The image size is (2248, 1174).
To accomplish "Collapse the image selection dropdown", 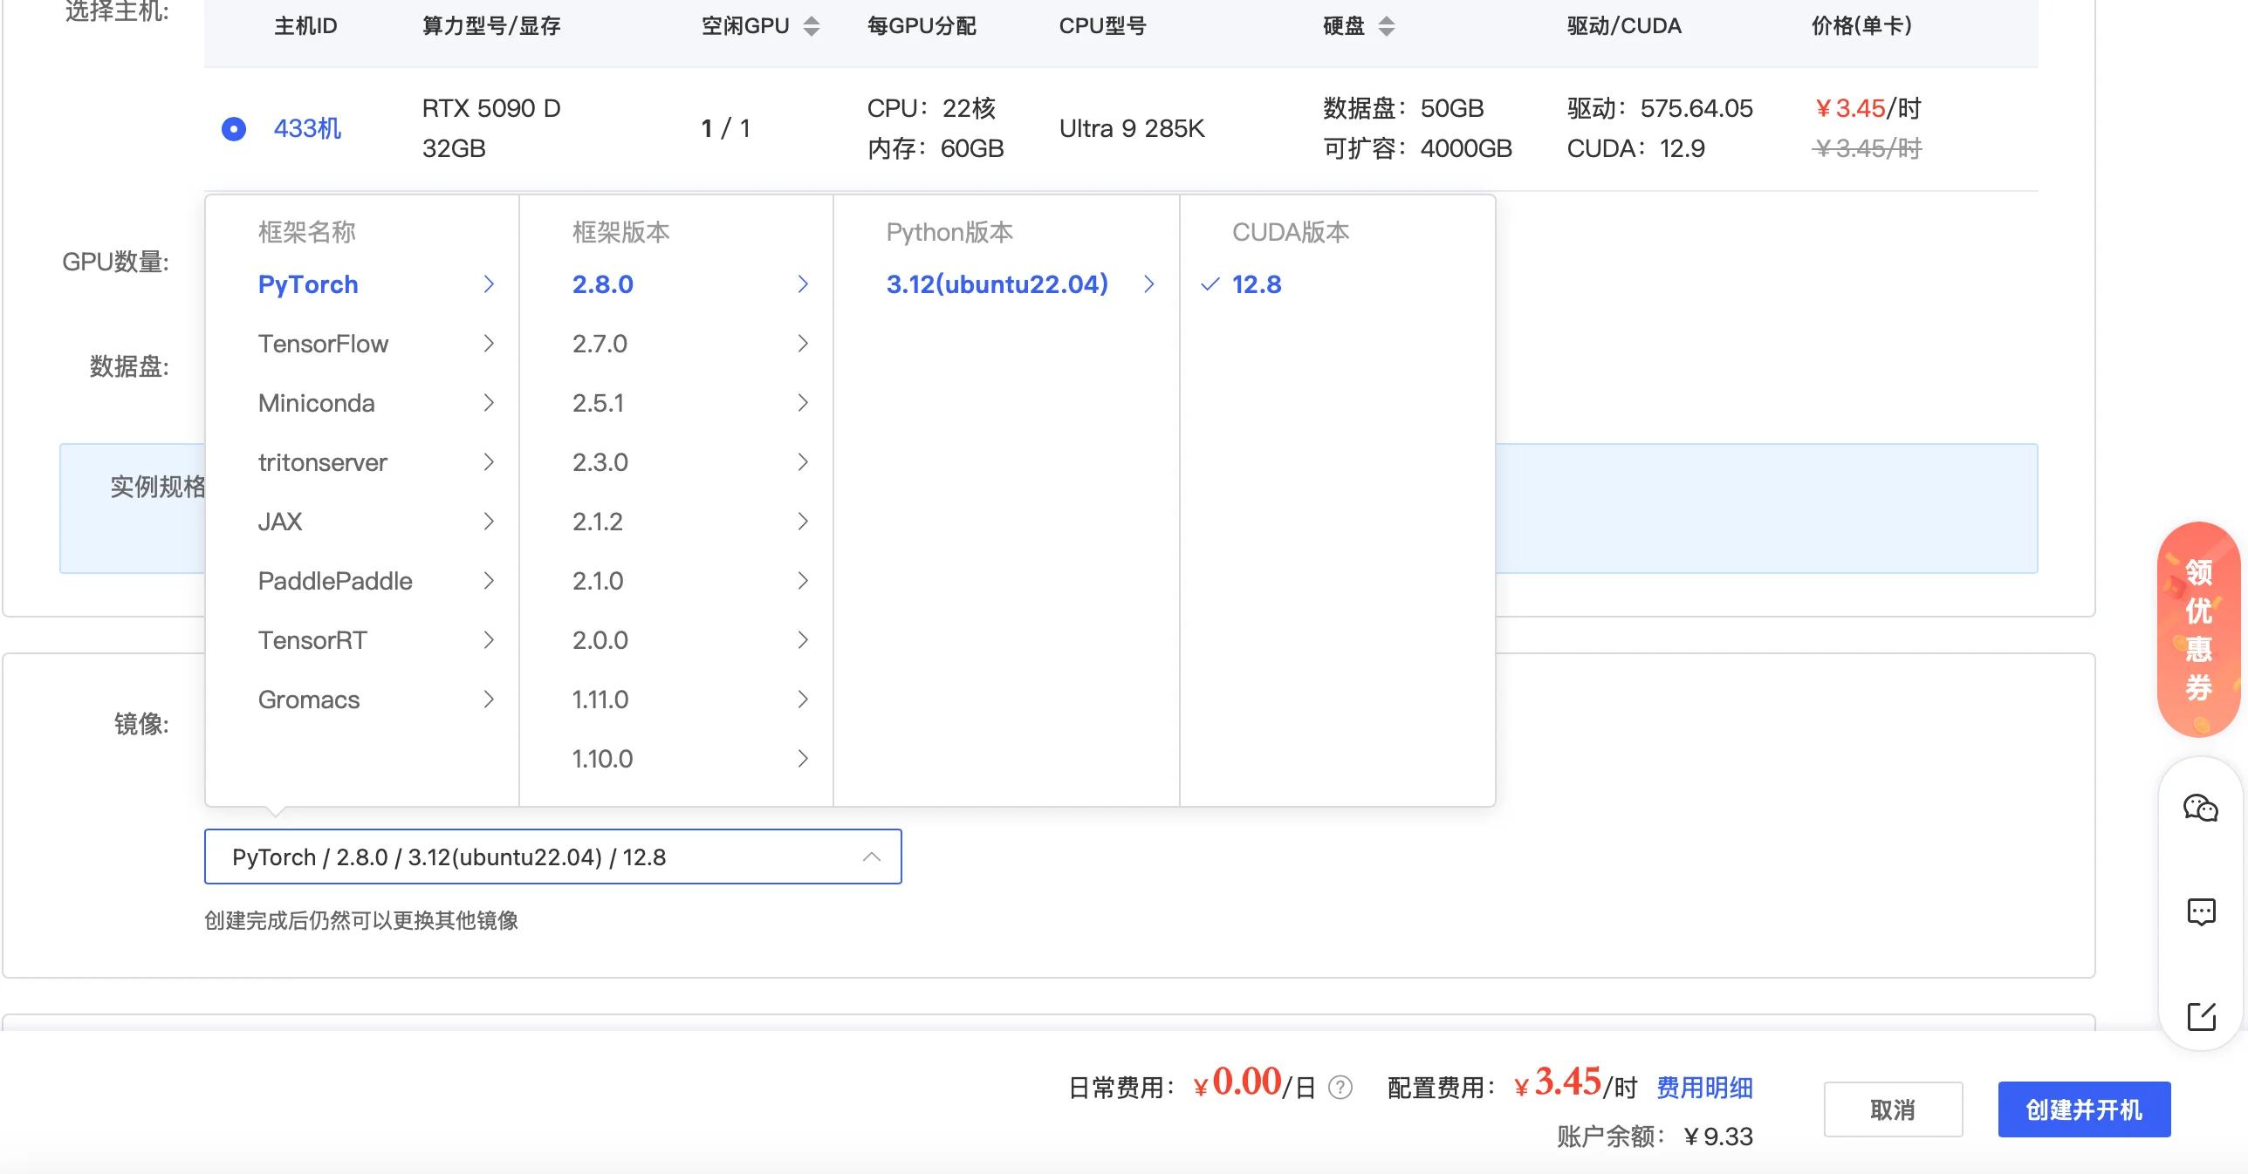I will pos(871,857).
